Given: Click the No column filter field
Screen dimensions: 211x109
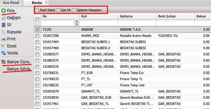Looking at the screenshot, I should point(57,23).
